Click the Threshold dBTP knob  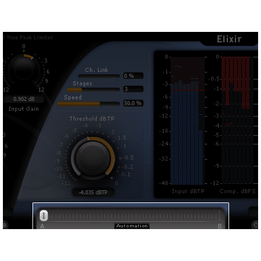coord(93,158)
